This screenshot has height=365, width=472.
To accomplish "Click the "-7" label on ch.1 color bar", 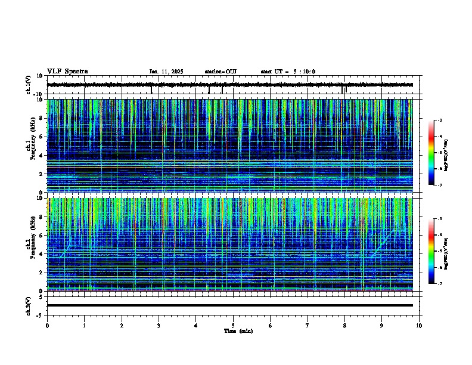I will pos(439,185).
